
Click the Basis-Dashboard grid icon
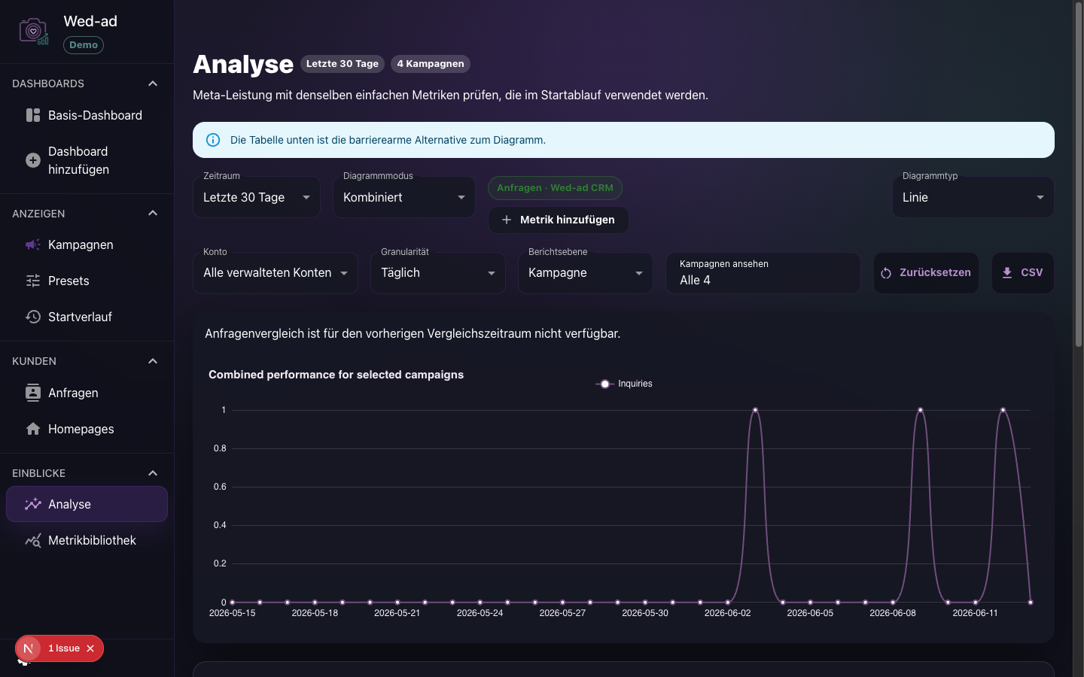click(33, 115)
